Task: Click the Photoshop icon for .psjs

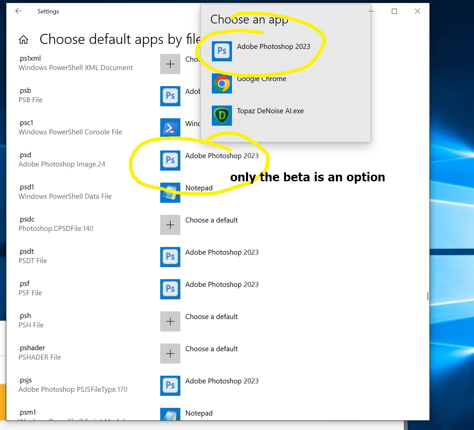Action: (170, 386)
